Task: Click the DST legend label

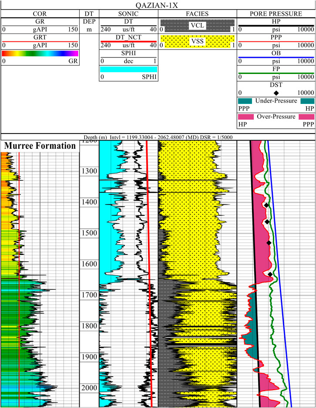Action: pos(276,85)
